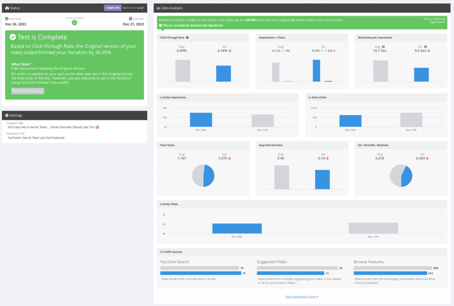Click the Click-Through Rate help icon

click(188, 38)
